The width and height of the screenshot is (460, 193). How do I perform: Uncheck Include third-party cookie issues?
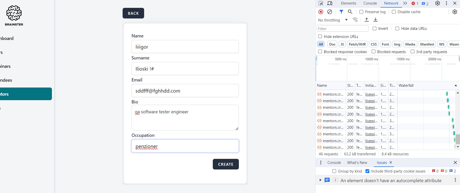pos(368,171)
